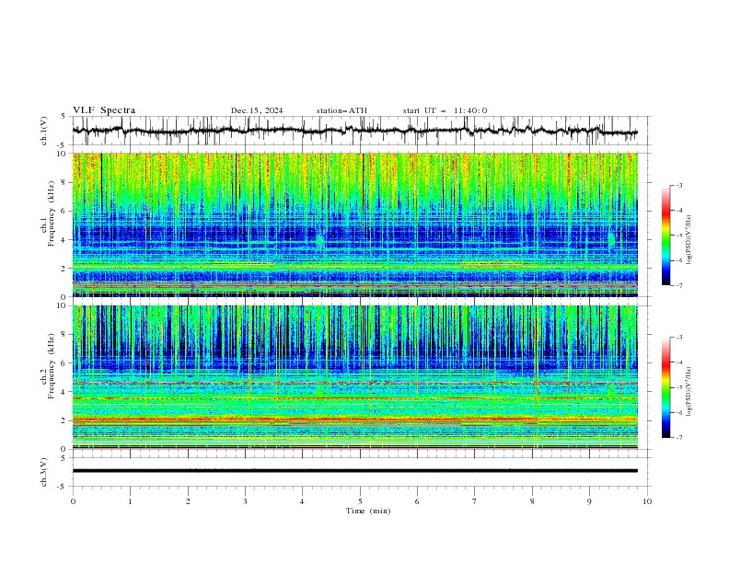Click the date 'Dec. 15, 2024'
Screen dimensions: 729x563
point(257,110)
